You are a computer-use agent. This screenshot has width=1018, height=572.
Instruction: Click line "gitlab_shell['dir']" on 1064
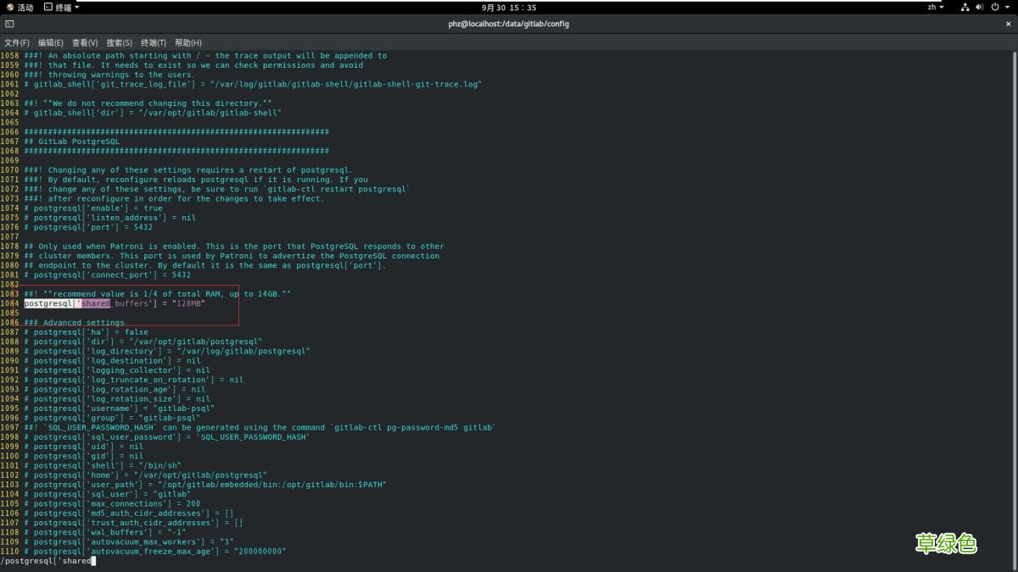(152, 113)
